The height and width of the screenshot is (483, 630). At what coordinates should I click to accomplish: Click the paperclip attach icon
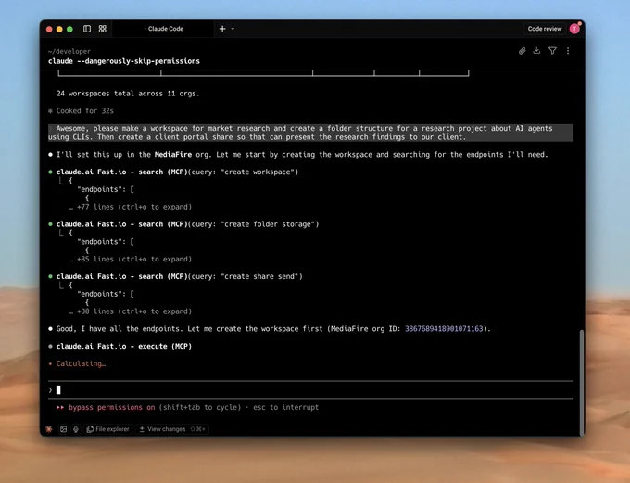[522, 51]
